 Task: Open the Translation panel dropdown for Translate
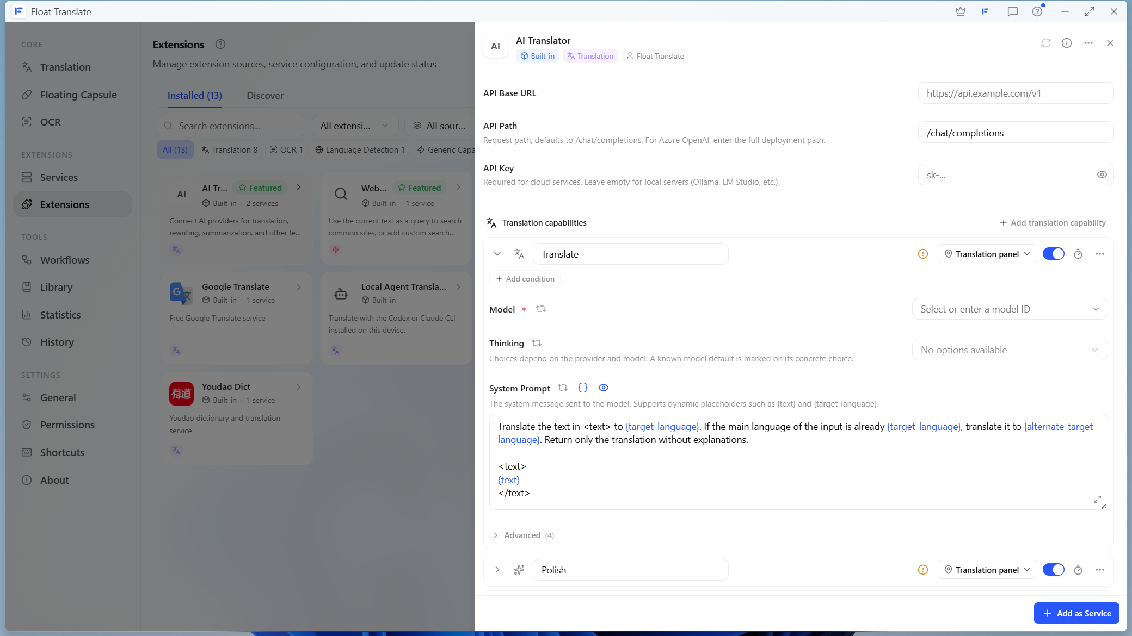[x=987, y=254]
